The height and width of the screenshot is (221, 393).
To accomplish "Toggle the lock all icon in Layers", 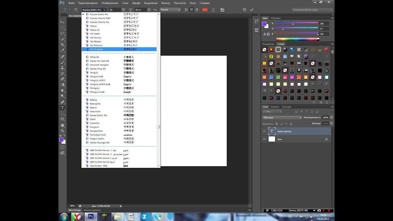I will [291, 123].
